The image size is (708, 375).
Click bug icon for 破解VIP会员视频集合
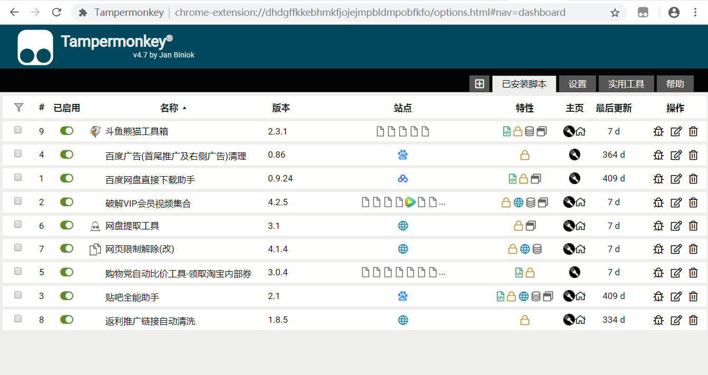[658, 202]
